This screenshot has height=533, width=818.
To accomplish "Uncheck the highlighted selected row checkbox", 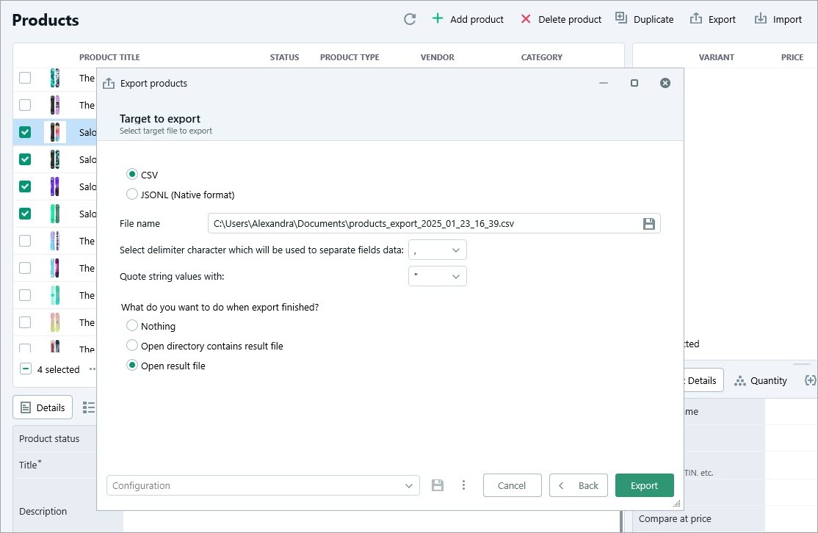I will coord(24,132).
